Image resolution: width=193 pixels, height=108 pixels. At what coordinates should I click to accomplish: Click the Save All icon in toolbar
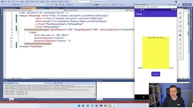tap(17, 5)
